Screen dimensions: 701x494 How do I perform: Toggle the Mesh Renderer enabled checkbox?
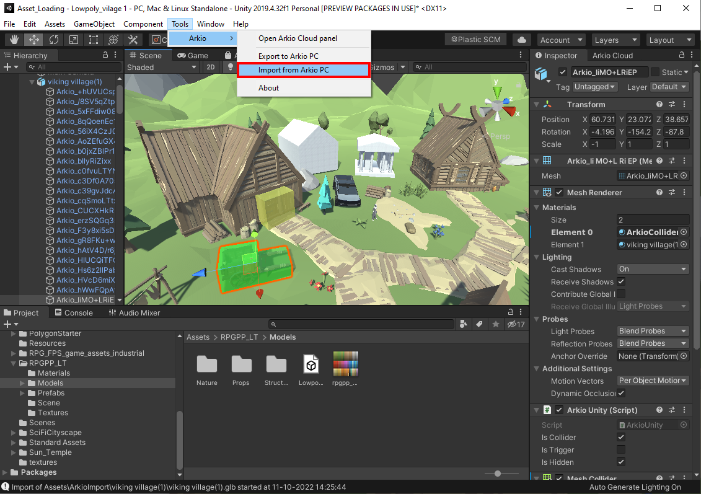(559, 192)
